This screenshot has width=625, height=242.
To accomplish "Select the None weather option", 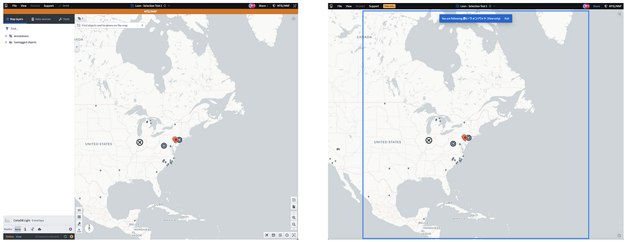I will [18, 229].
